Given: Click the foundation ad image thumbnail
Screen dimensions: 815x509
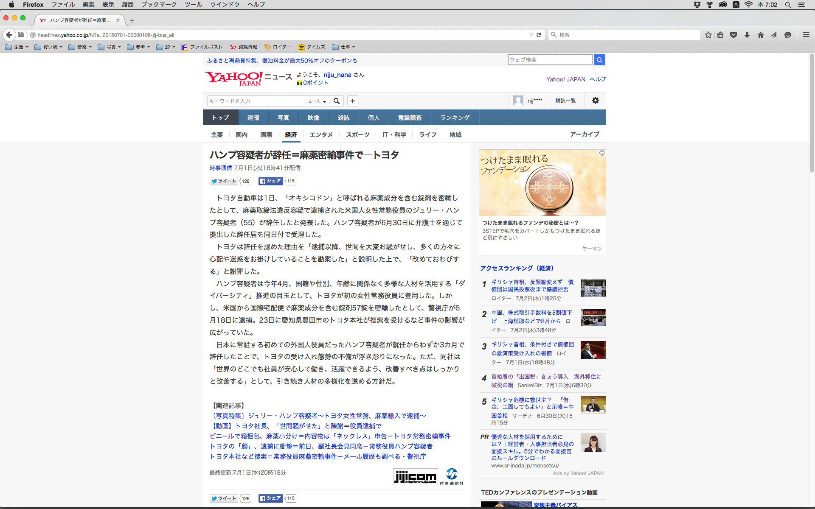Looking at the screenshot, I should pyautogui.click(x=542, y=183).
